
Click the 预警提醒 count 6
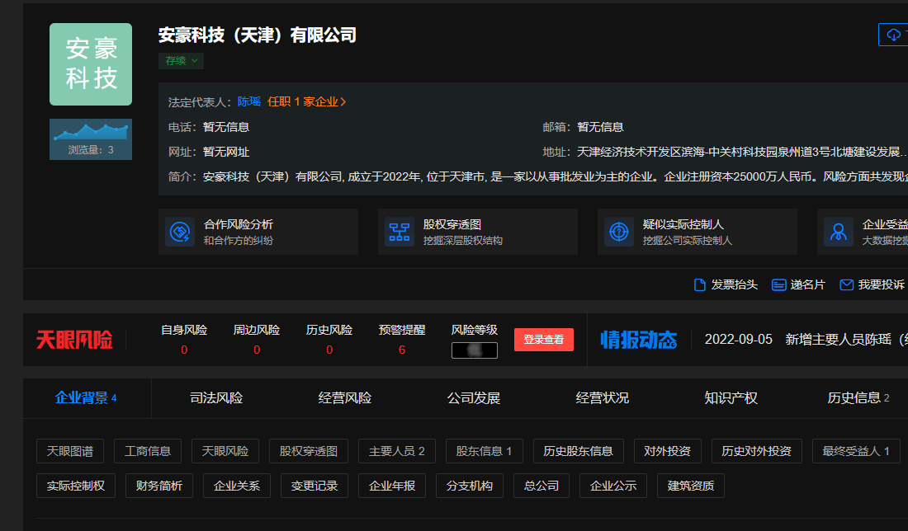(x=402, y=350)
